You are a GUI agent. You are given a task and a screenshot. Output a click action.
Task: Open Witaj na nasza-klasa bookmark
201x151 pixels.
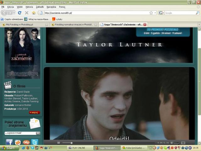coord(37,19)
